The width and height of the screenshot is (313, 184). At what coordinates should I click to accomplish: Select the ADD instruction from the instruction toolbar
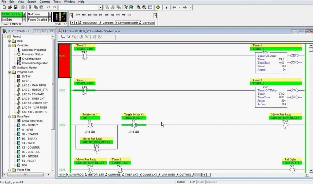83,14
